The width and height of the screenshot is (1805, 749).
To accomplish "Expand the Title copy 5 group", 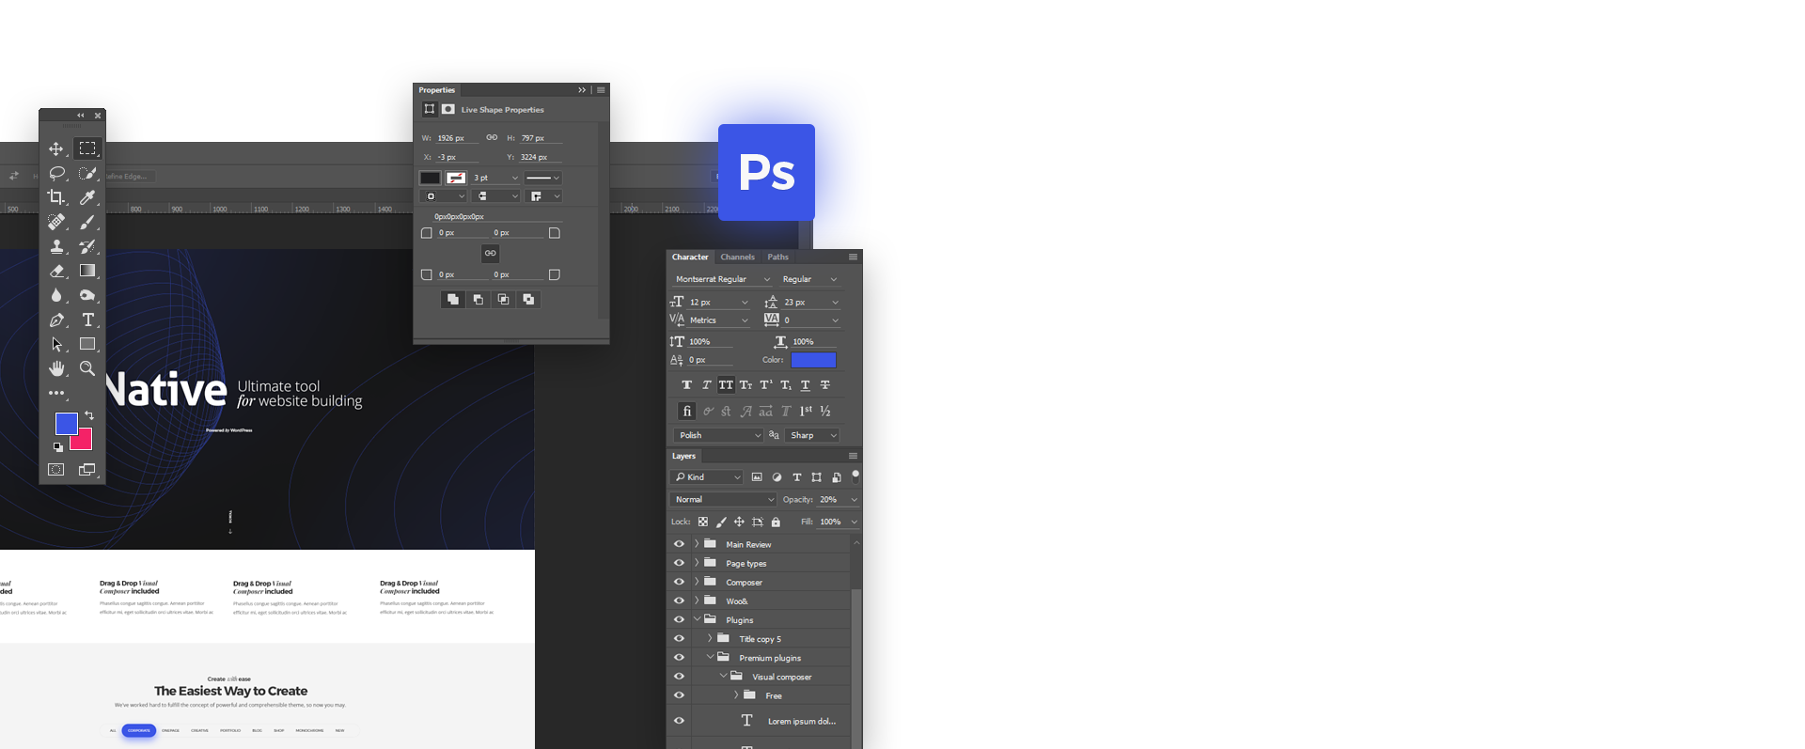I will point(710,638).
